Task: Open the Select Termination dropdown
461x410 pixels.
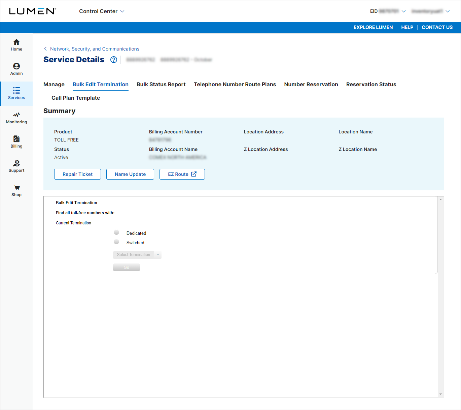Action: (137, 255)
